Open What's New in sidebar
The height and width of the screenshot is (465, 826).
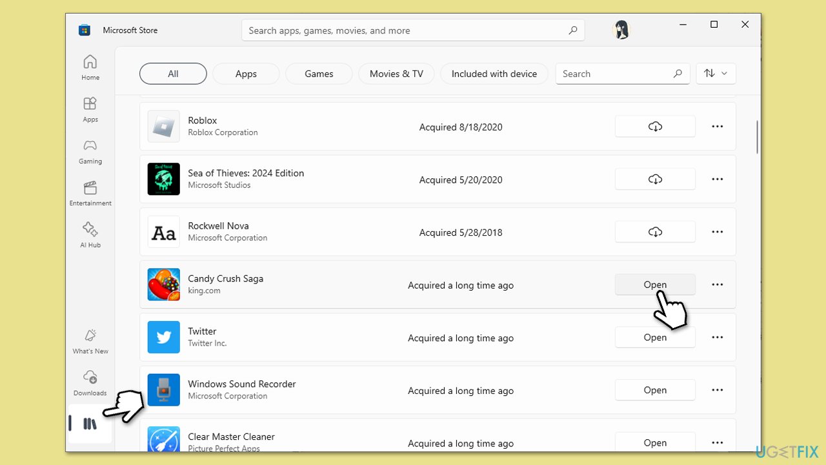pos(90,342)
